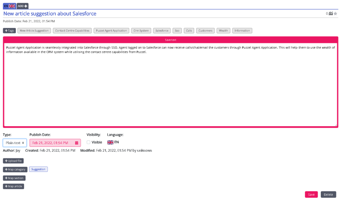Viewport: 340px width, 199px height.
Task: Click the Save text bar
Action: point(171,40)
